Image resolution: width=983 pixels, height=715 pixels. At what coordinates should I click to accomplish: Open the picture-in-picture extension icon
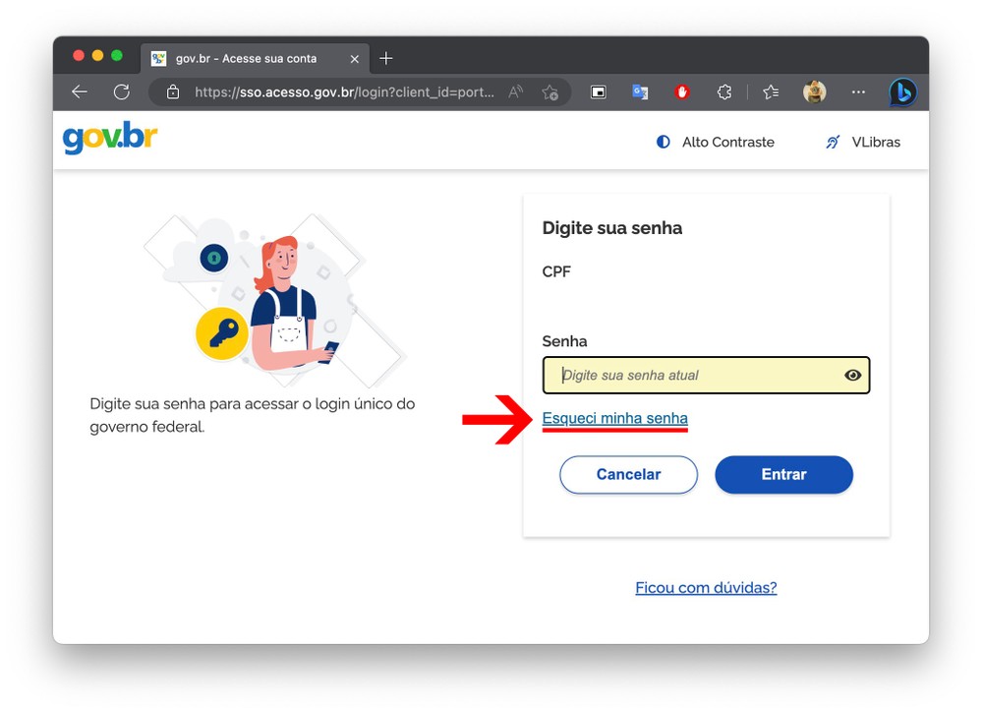click(598, 92)
